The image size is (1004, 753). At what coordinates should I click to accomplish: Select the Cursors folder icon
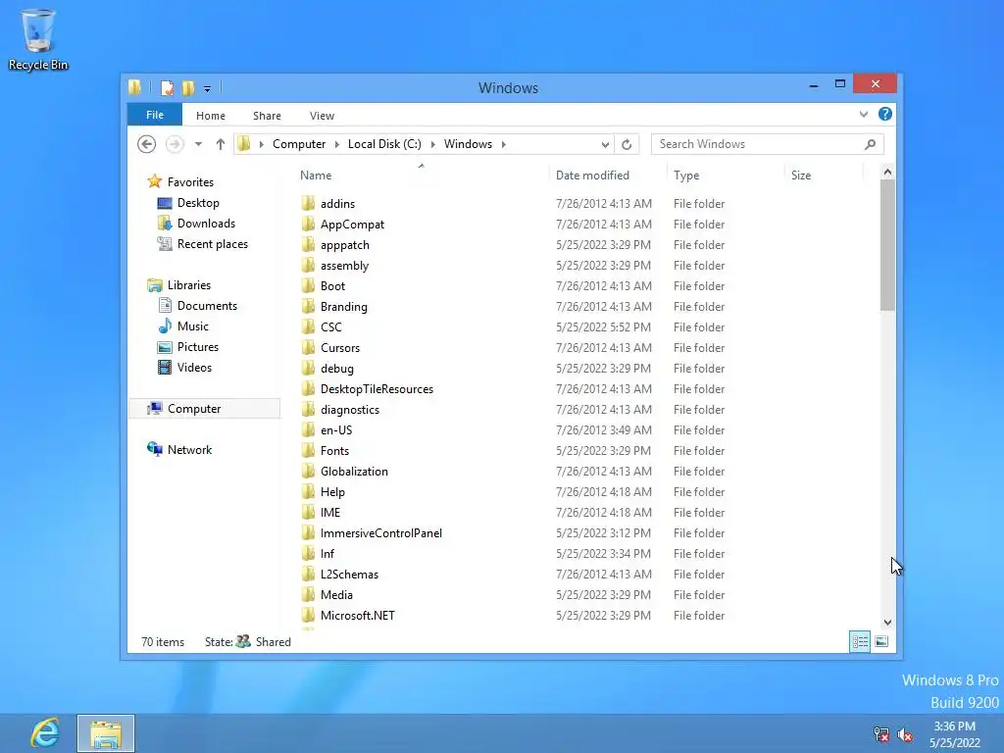tap(309, 348)
